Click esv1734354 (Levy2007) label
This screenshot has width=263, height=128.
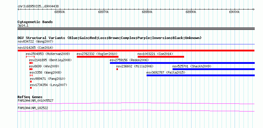coord(48,85)
